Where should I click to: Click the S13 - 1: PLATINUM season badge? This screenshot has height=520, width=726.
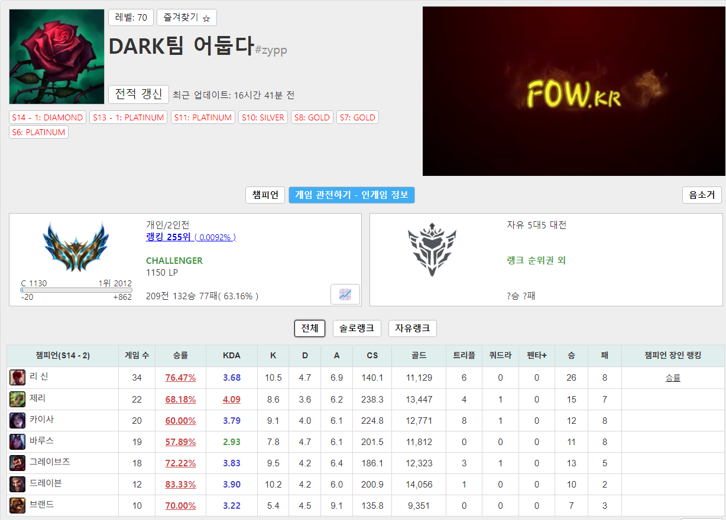point(128,117)
